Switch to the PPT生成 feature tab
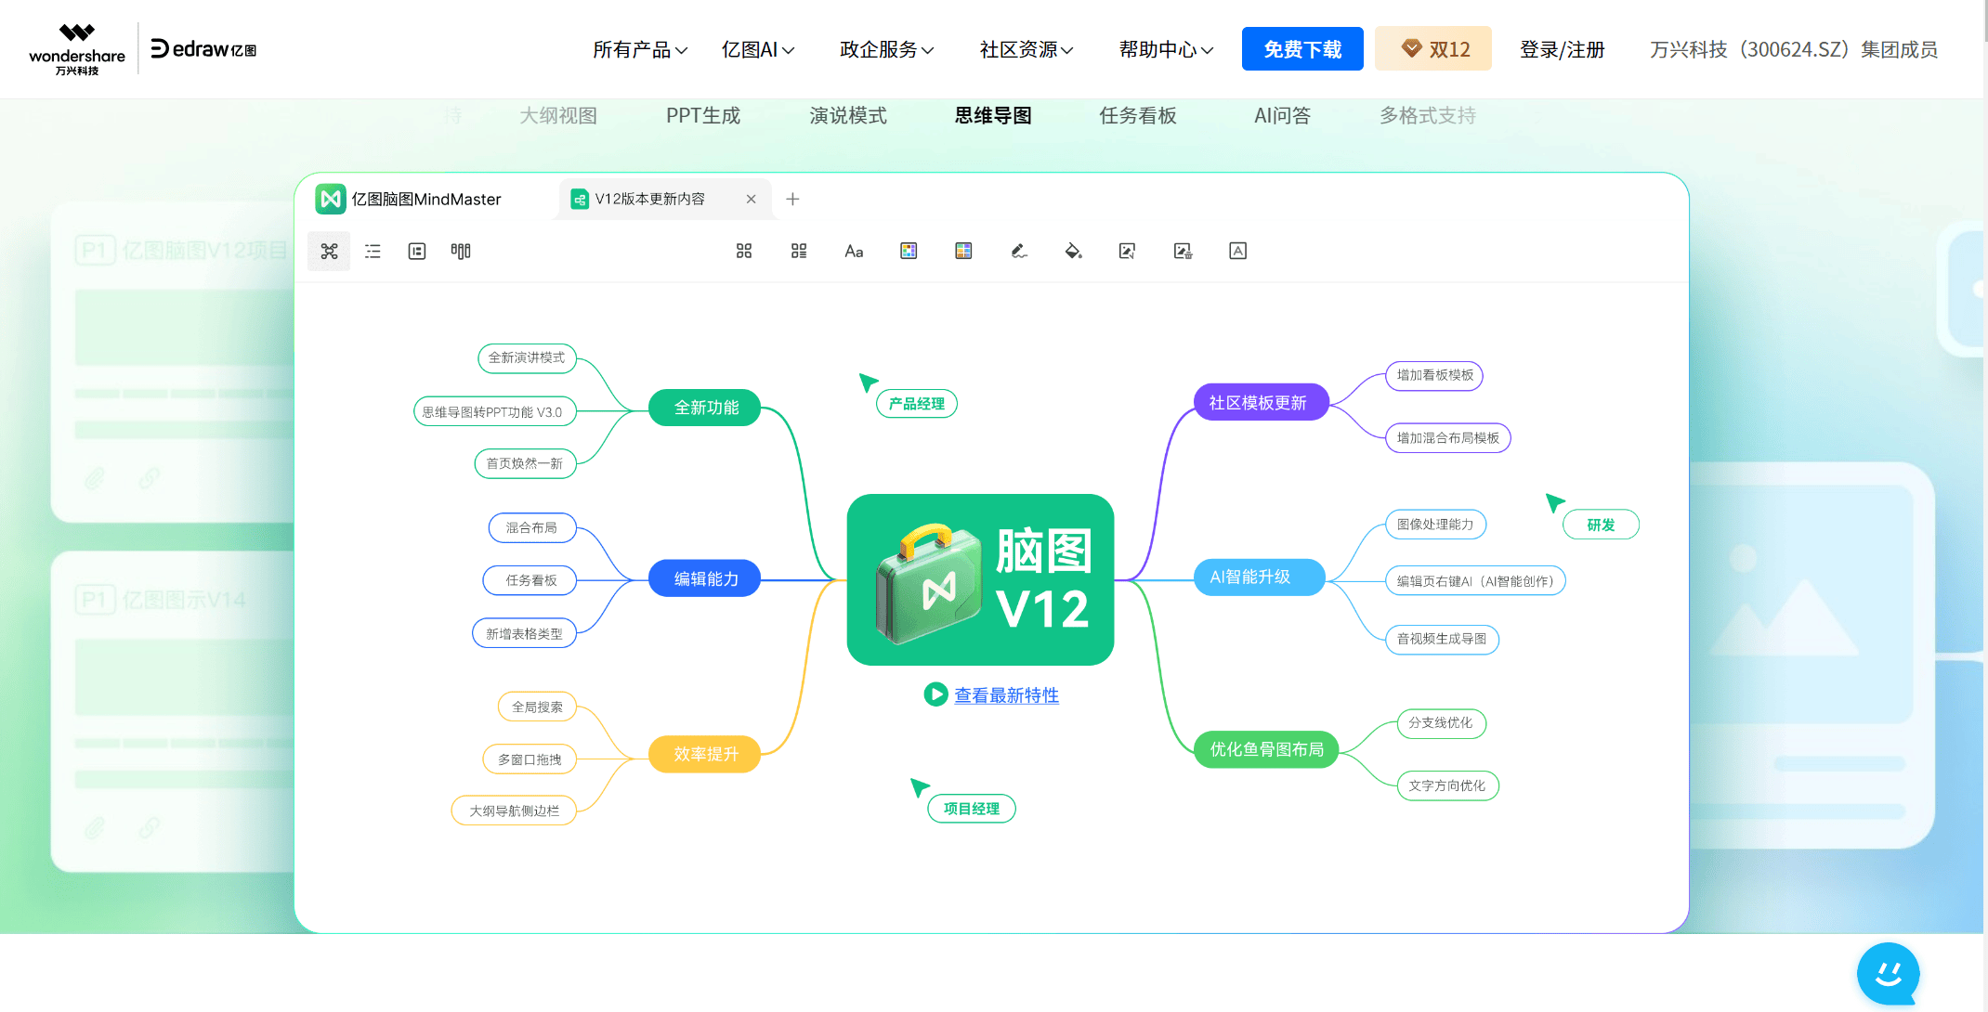 point(703,116)
